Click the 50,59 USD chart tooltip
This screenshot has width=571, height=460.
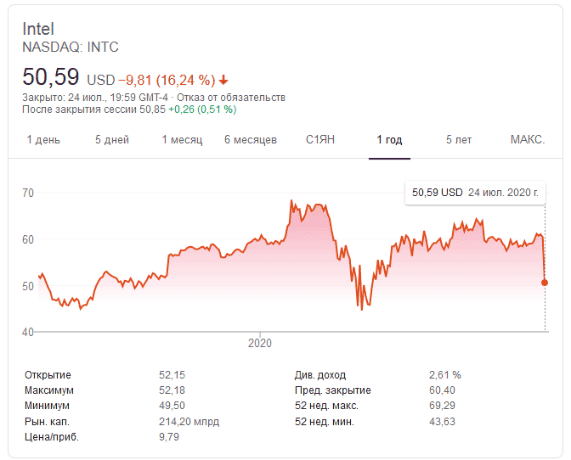475,193
